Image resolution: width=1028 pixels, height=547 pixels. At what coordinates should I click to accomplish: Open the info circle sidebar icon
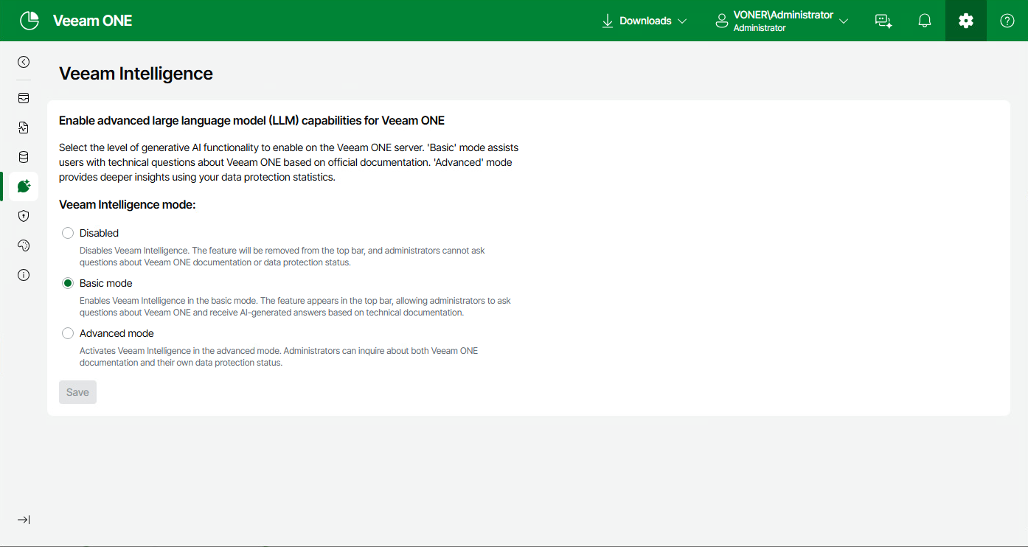tap(24, 275)
